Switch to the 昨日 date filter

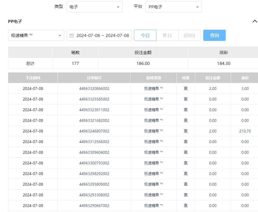click(x=167, y=36)
